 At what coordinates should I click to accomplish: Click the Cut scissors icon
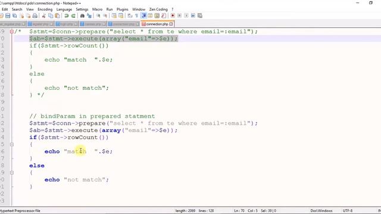43,16
